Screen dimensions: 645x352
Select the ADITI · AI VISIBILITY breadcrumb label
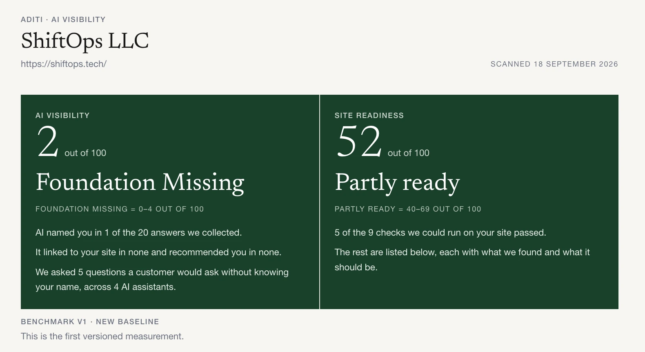pos(63,19)
